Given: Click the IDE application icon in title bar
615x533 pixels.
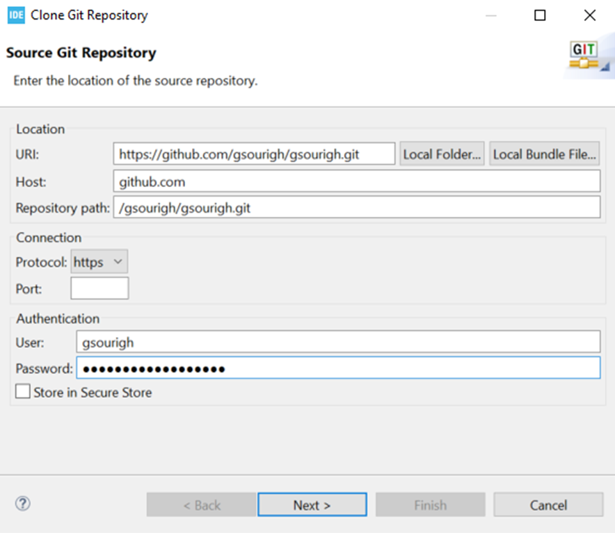Looking at the screenshot, I should click(x=16, y=15).
